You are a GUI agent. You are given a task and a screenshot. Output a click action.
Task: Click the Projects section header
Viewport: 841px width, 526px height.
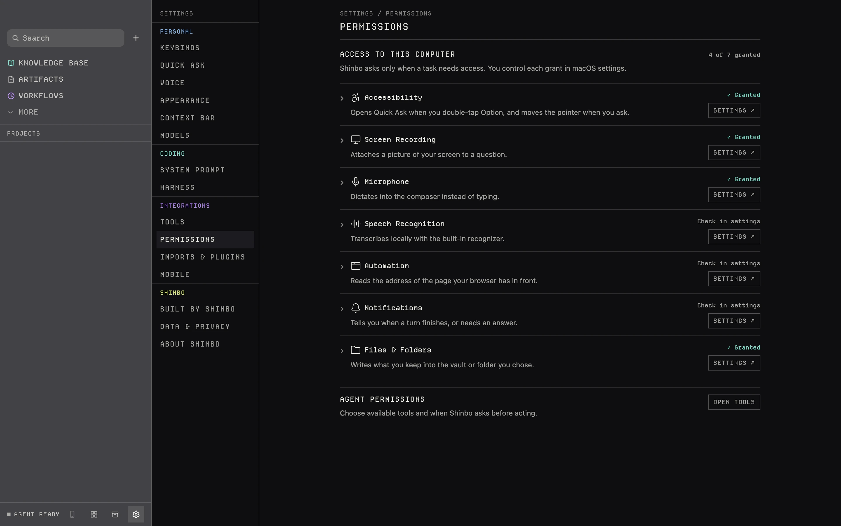(x=24, y=134)
